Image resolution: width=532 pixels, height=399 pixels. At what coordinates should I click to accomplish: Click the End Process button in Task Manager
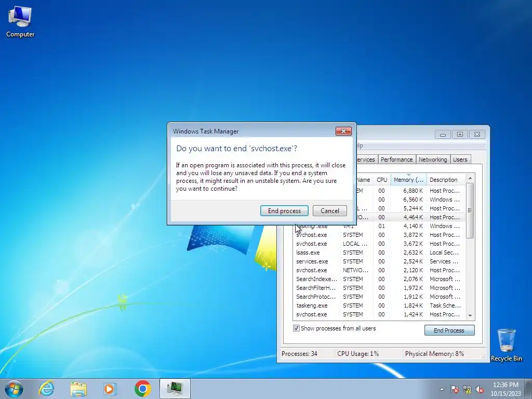(x=449, y=330)
